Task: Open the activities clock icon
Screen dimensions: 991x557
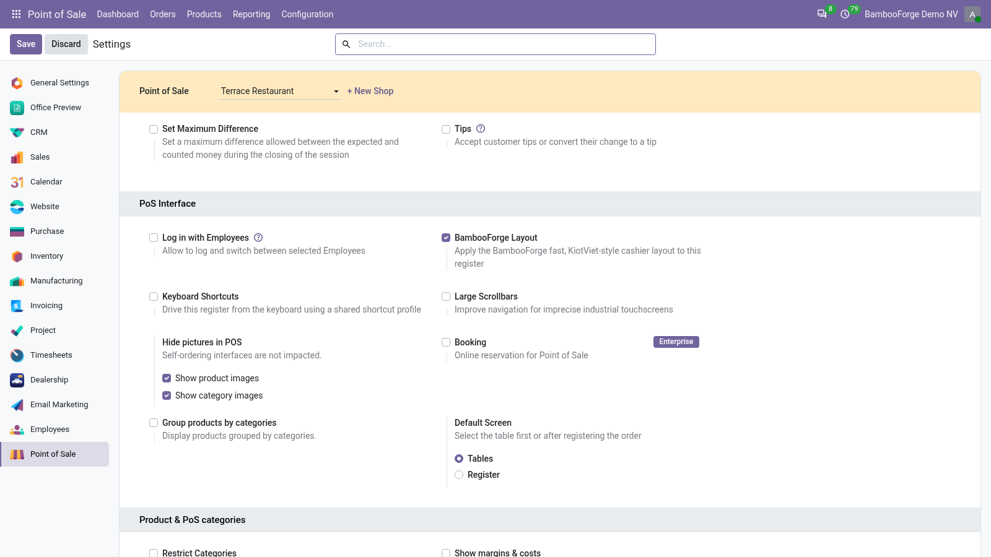Action: (x=845, y=14)
